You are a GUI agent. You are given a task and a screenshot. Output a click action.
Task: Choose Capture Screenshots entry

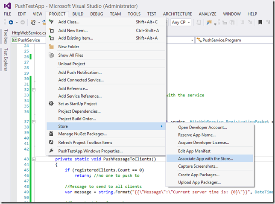(210, 166)
